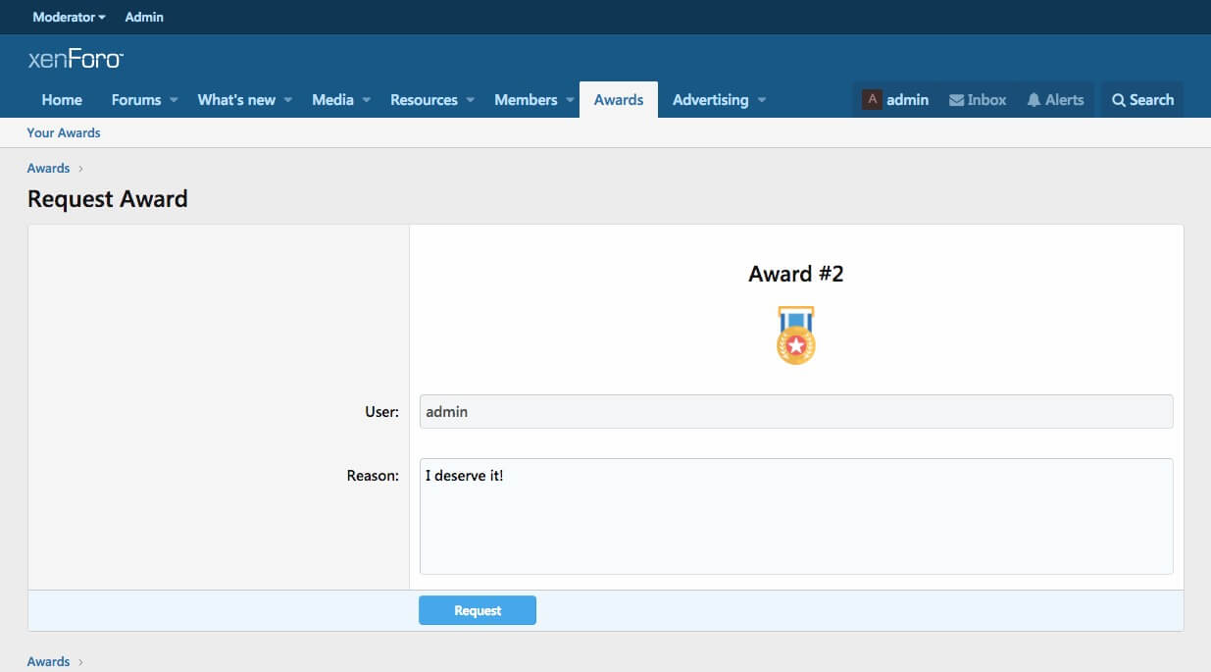1211x672 pixels.
Task: Click the admin avatar icon
Action: click(872, 99)
